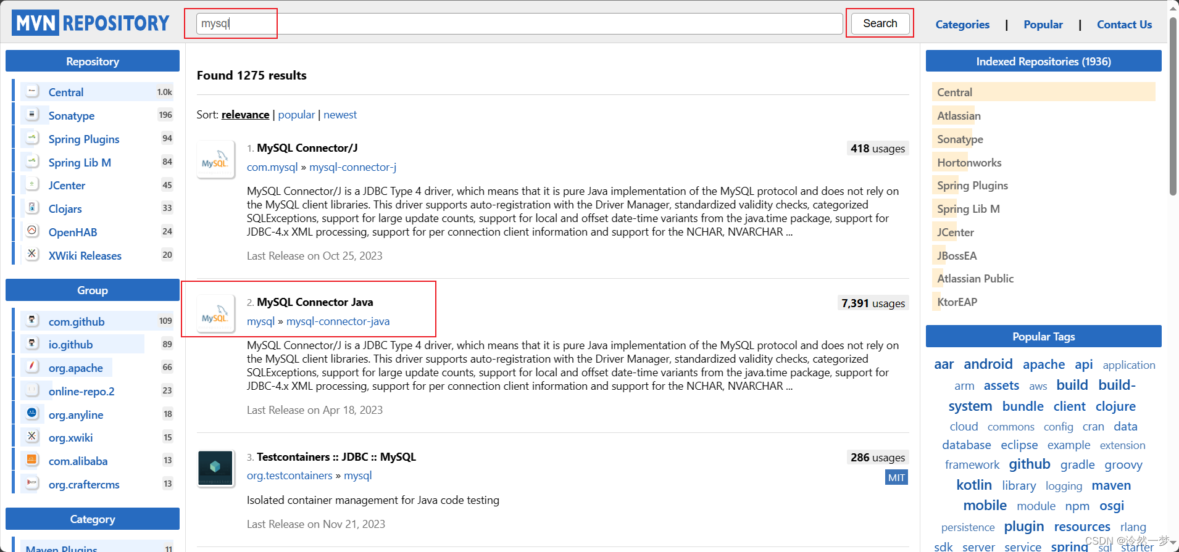Screen dimensions: 1179x552
Task: Click the org.craftercms group icon
Action: [x=32, y=483]
